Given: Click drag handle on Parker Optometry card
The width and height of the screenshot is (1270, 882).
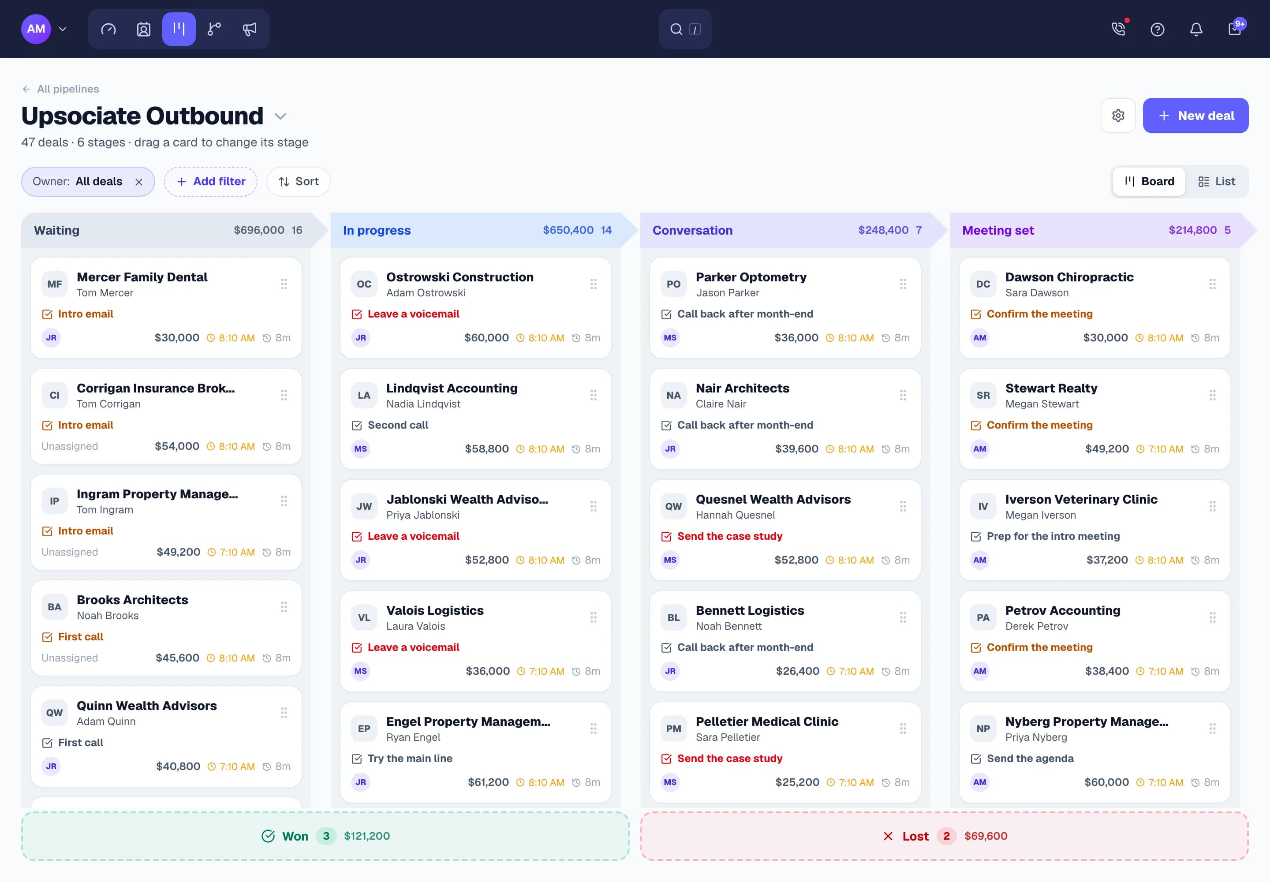Looking at the screenshot, I should tap(903, 284).
